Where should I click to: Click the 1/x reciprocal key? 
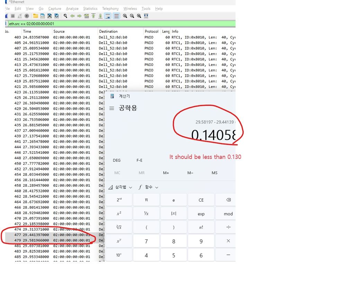point(146,214)
